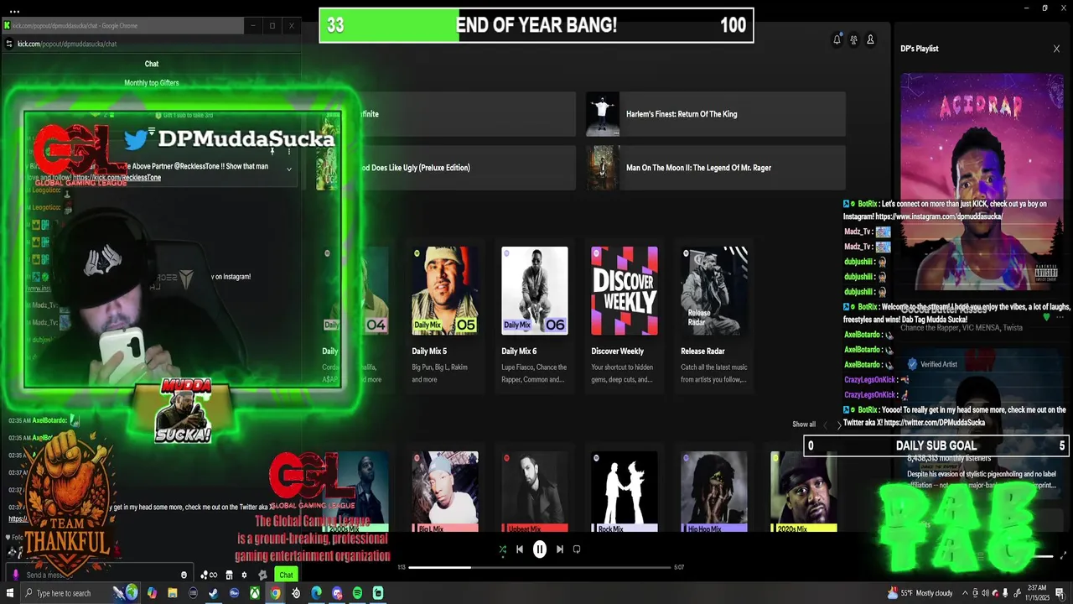1073x604 pixels.
Task: Open Copilot from the taskbar
Action: click(x=151, y=593)
